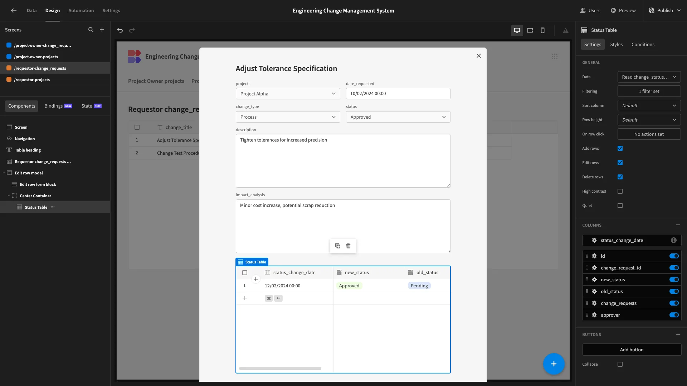Open the Row height dropdown
The image size is (687, 386).
pos(649,120)
